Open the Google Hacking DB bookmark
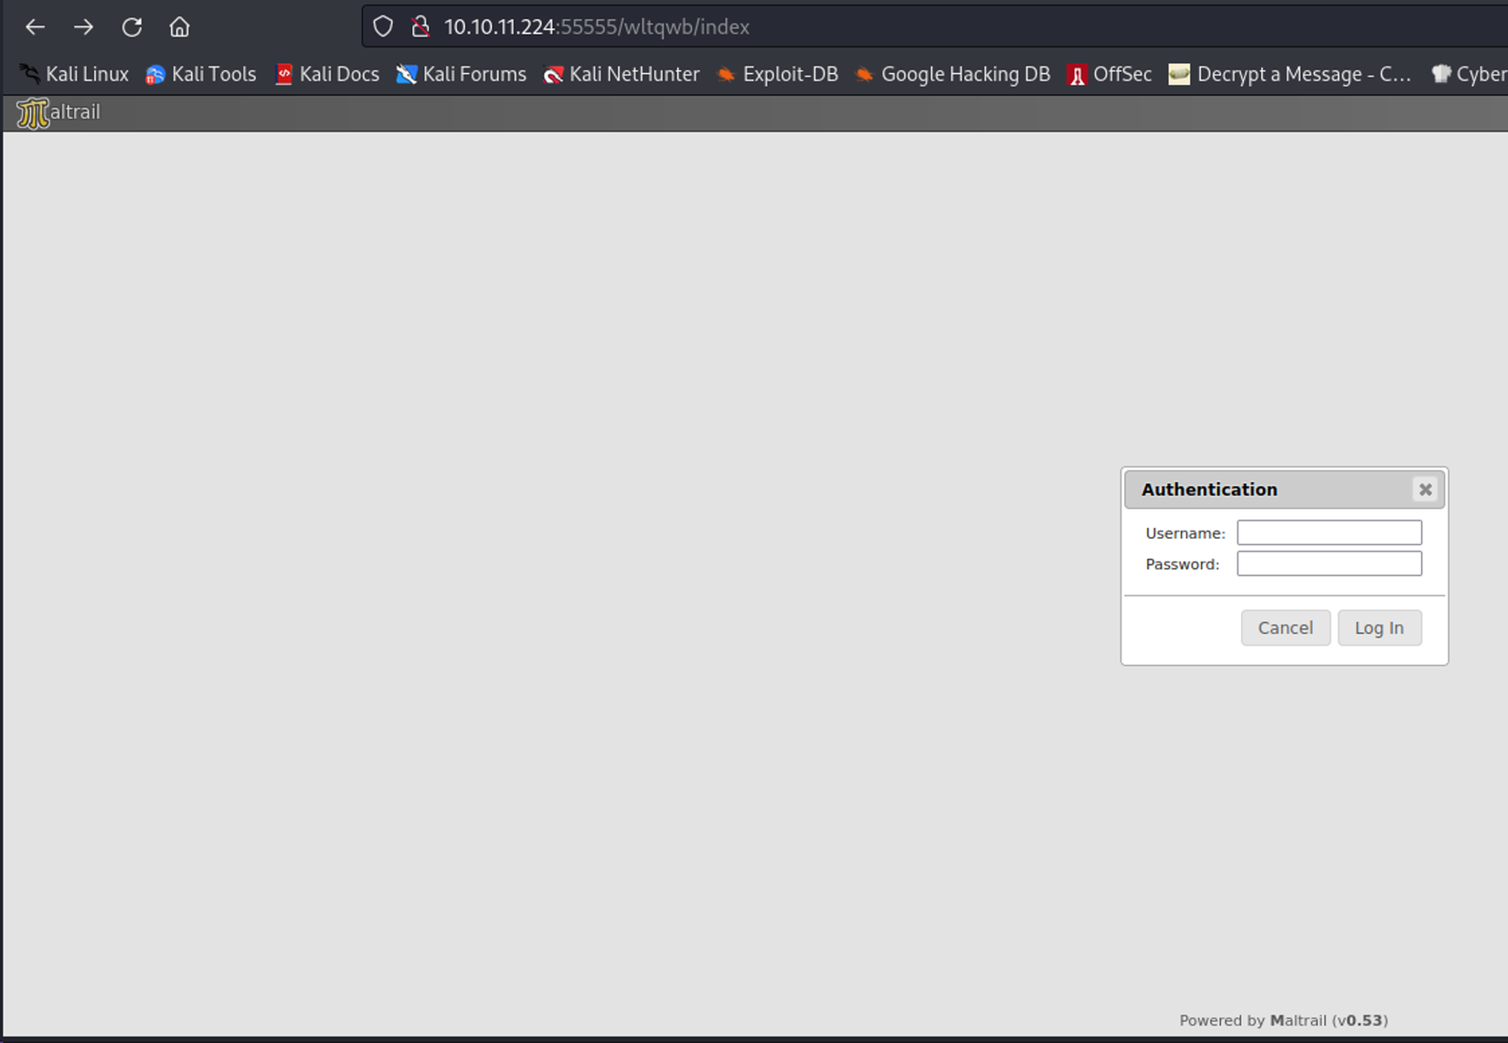This screenshot has height=1043, width=1508. 953,74
